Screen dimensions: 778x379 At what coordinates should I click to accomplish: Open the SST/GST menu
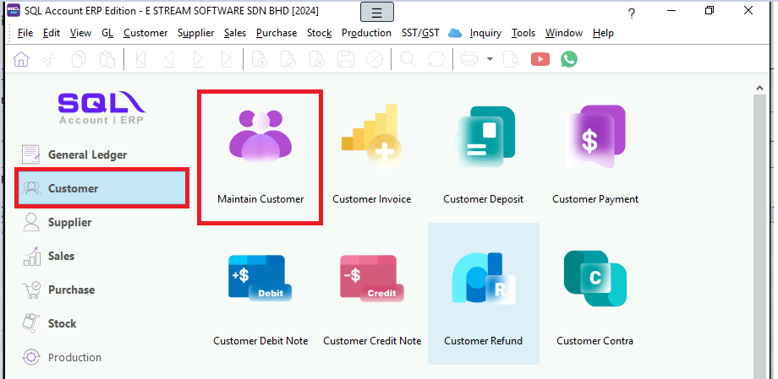click(419, 33)
